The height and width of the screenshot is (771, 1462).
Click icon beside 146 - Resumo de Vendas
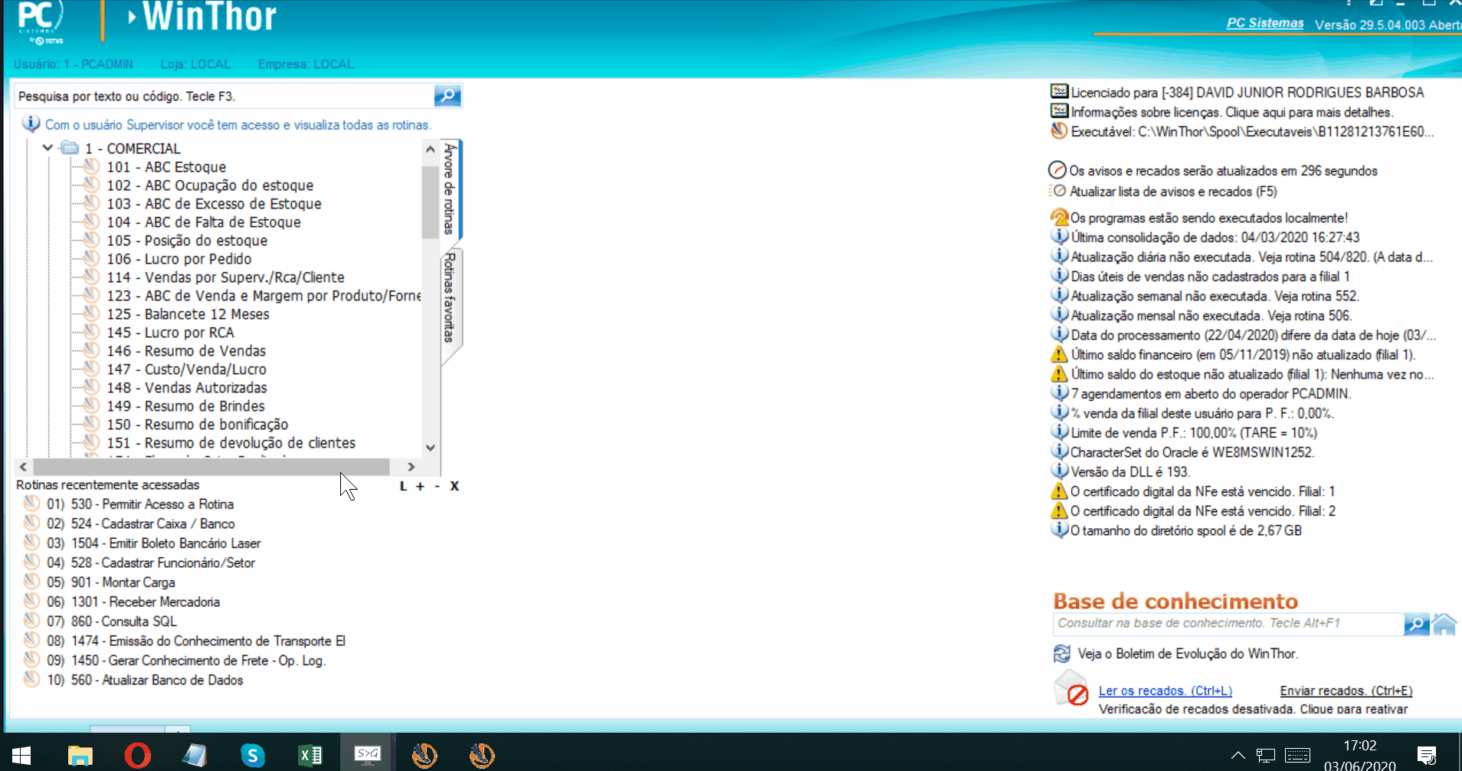pyautogui.click(x=92, y=350)
